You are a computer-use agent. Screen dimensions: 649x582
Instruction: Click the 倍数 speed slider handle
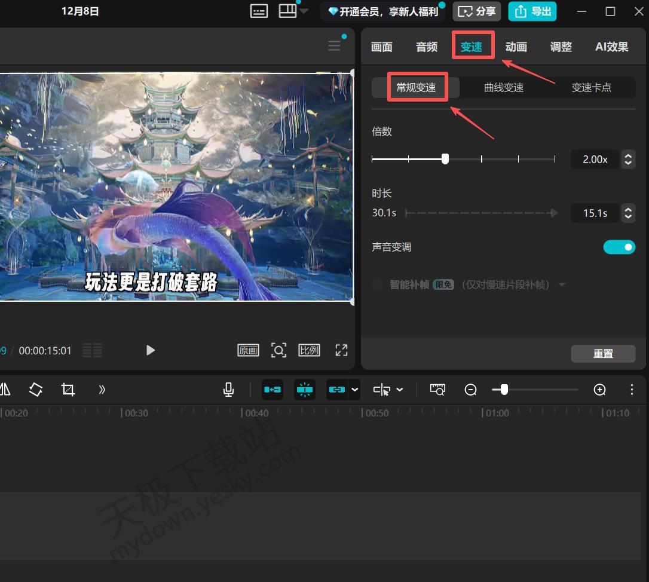point(445,159)
